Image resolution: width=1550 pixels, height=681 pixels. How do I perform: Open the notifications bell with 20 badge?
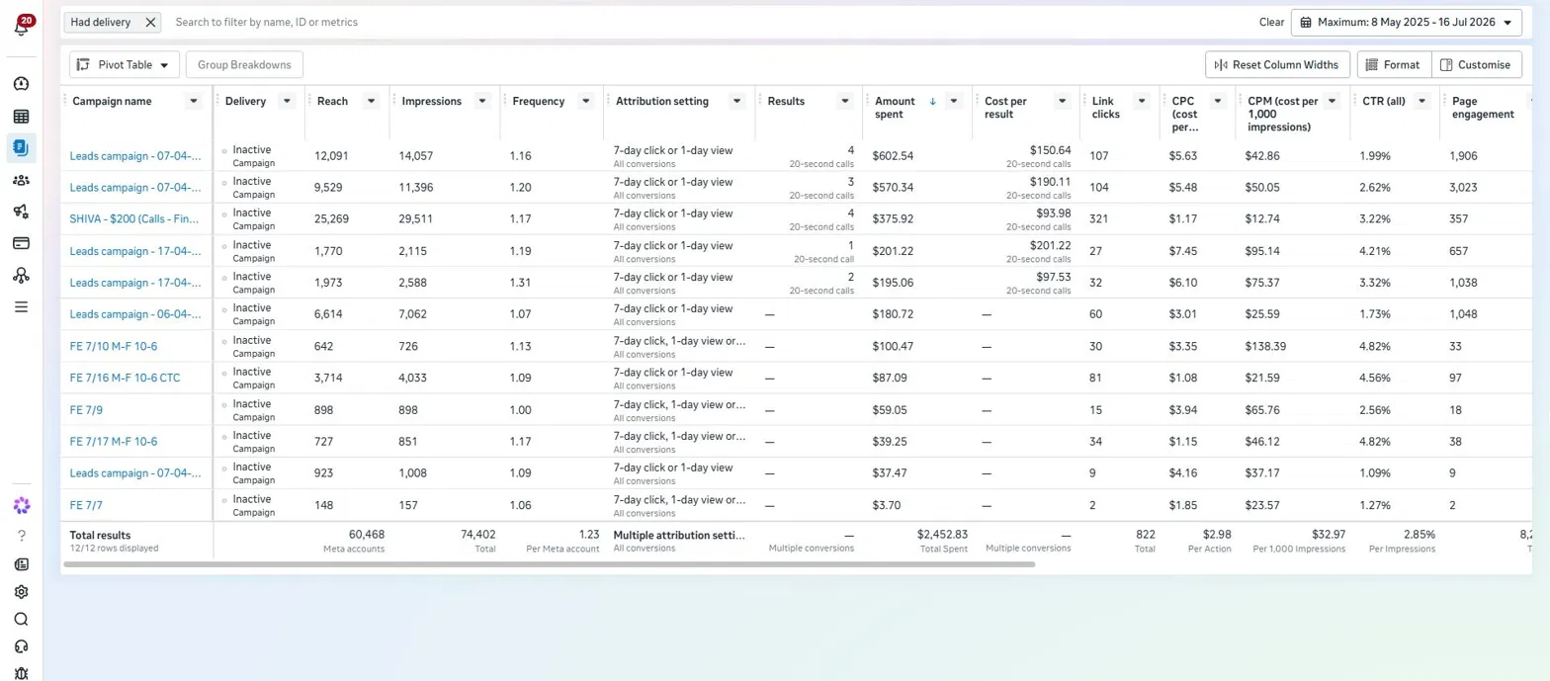pos(22,27)
